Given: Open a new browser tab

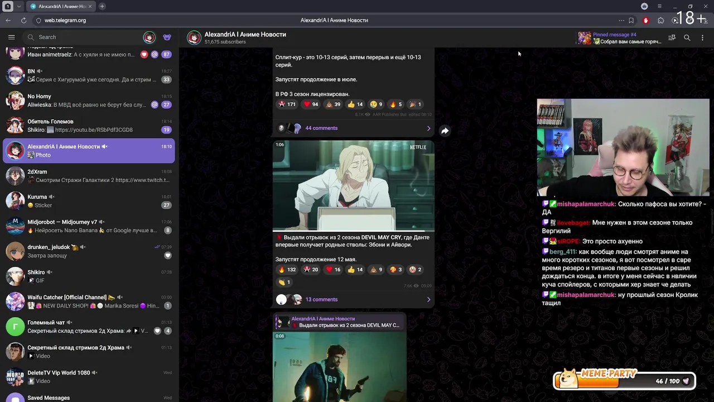Looking at the screenshot, I should pos(102,6).
